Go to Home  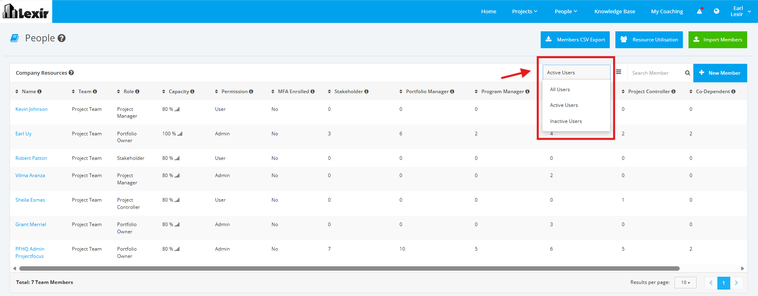click(x=489, y=11)
